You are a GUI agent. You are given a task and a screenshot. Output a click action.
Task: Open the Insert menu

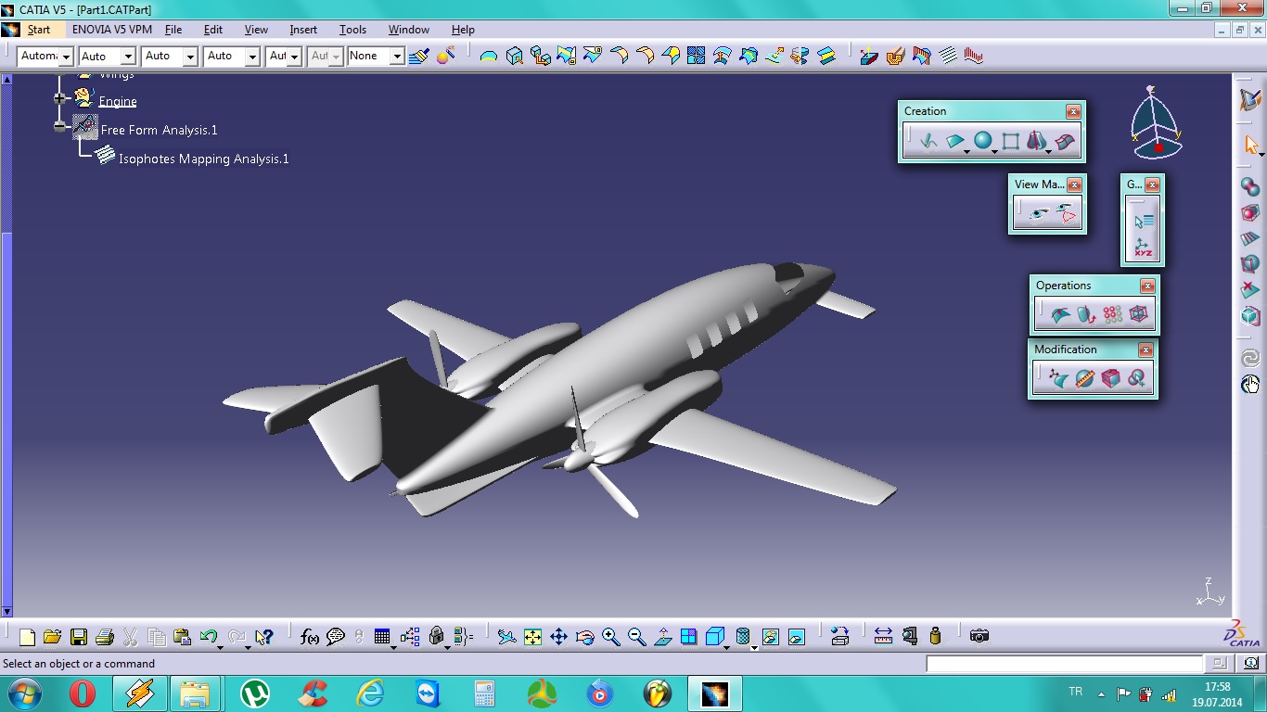(x=303, y=30)
